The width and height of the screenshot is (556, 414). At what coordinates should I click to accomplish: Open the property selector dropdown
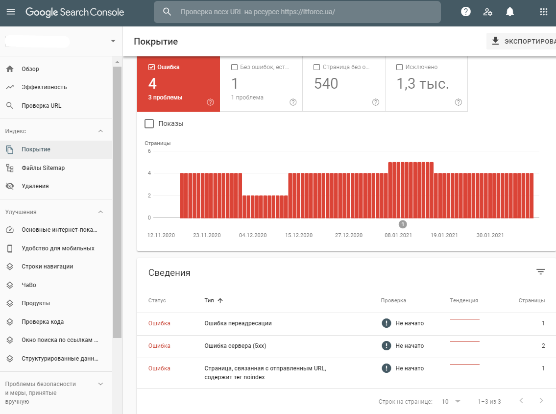[x=113, y=41]
